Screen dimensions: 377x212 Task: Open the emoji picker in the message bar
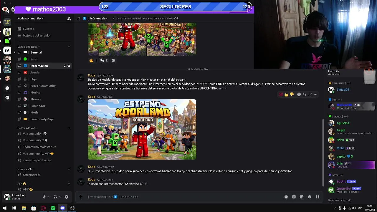tap(310, 197)
